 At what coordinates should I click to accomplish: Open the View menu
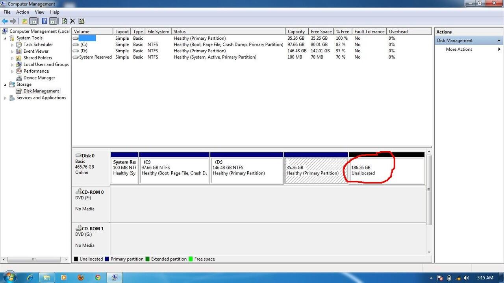(39, 12)
